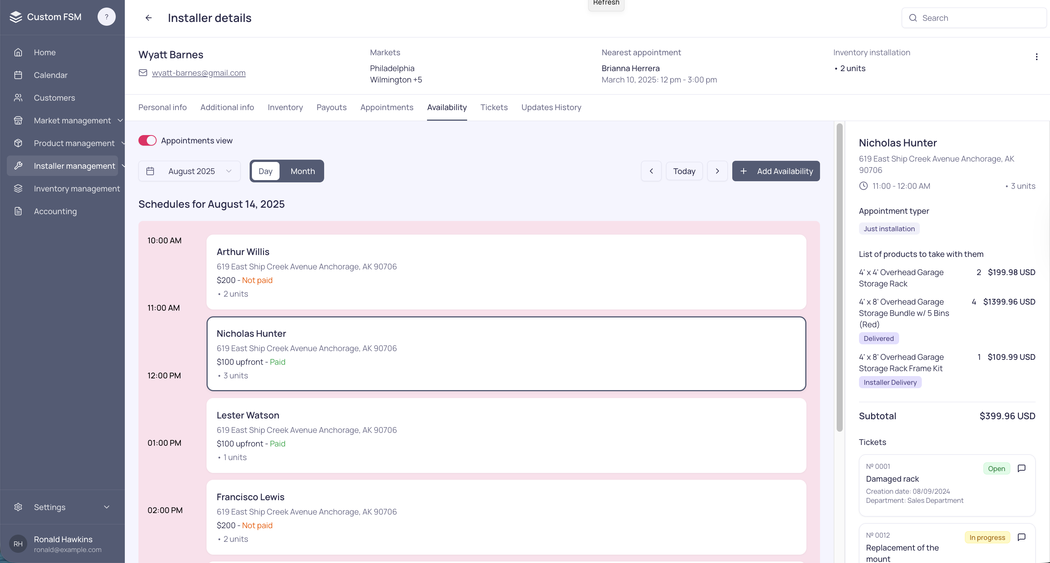Open the kebab menu near Inventory installation

pos(1037,57)
